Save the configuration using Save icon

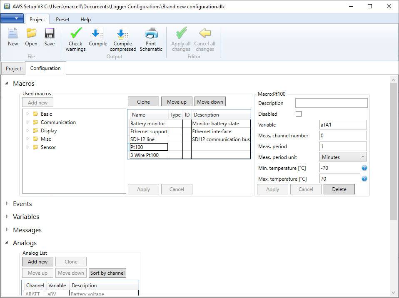[x=50, y=33]
